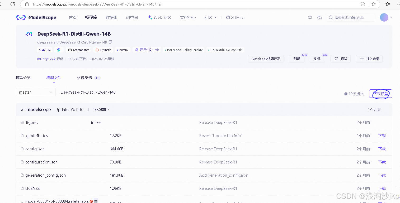Copy model ID with copy icon
400x203 pixels.
[110, 42]
